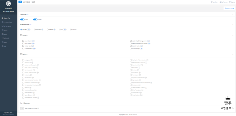
Task: Collapse the Test Mode section chevron
Action: tap(233, 14)
